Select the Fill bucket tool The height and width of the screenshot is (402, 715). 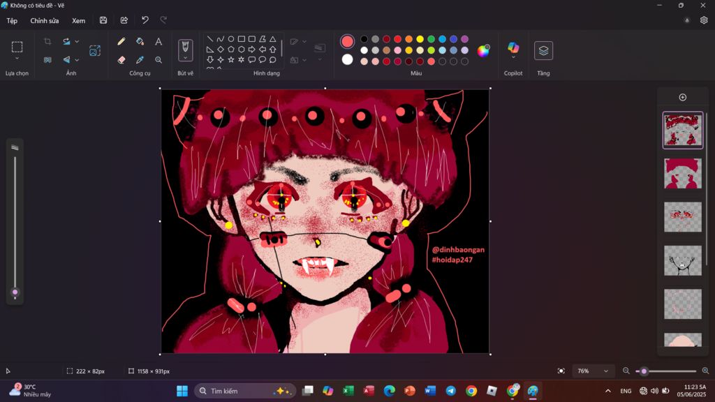[x=140, y=42]
